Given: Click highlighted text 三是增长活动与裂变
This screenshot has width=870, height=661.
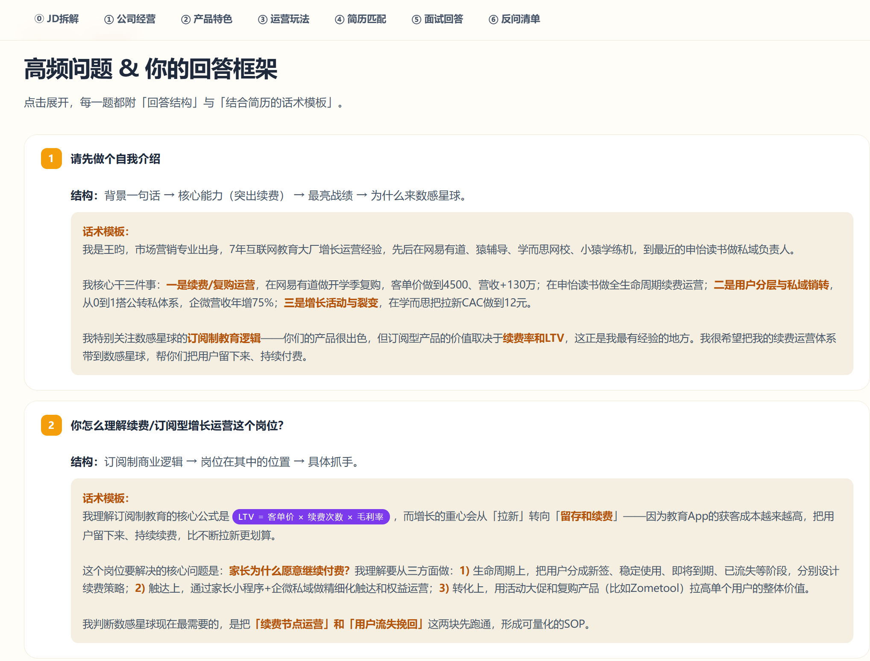Looking at the screenshot, I should click(331, 303).
